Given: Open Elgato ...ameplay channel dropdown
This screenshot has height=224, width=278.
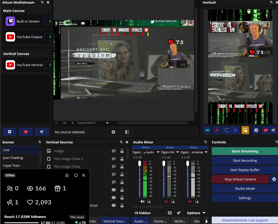Looking at the screenshot, I should (206, 152).
